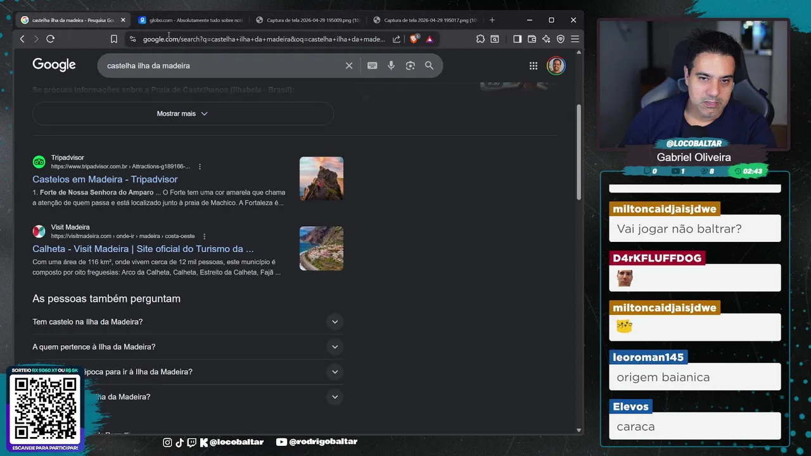Open more options for Tripadvisor result
This screenshot has width=811, height=456.
coord(200,167)
